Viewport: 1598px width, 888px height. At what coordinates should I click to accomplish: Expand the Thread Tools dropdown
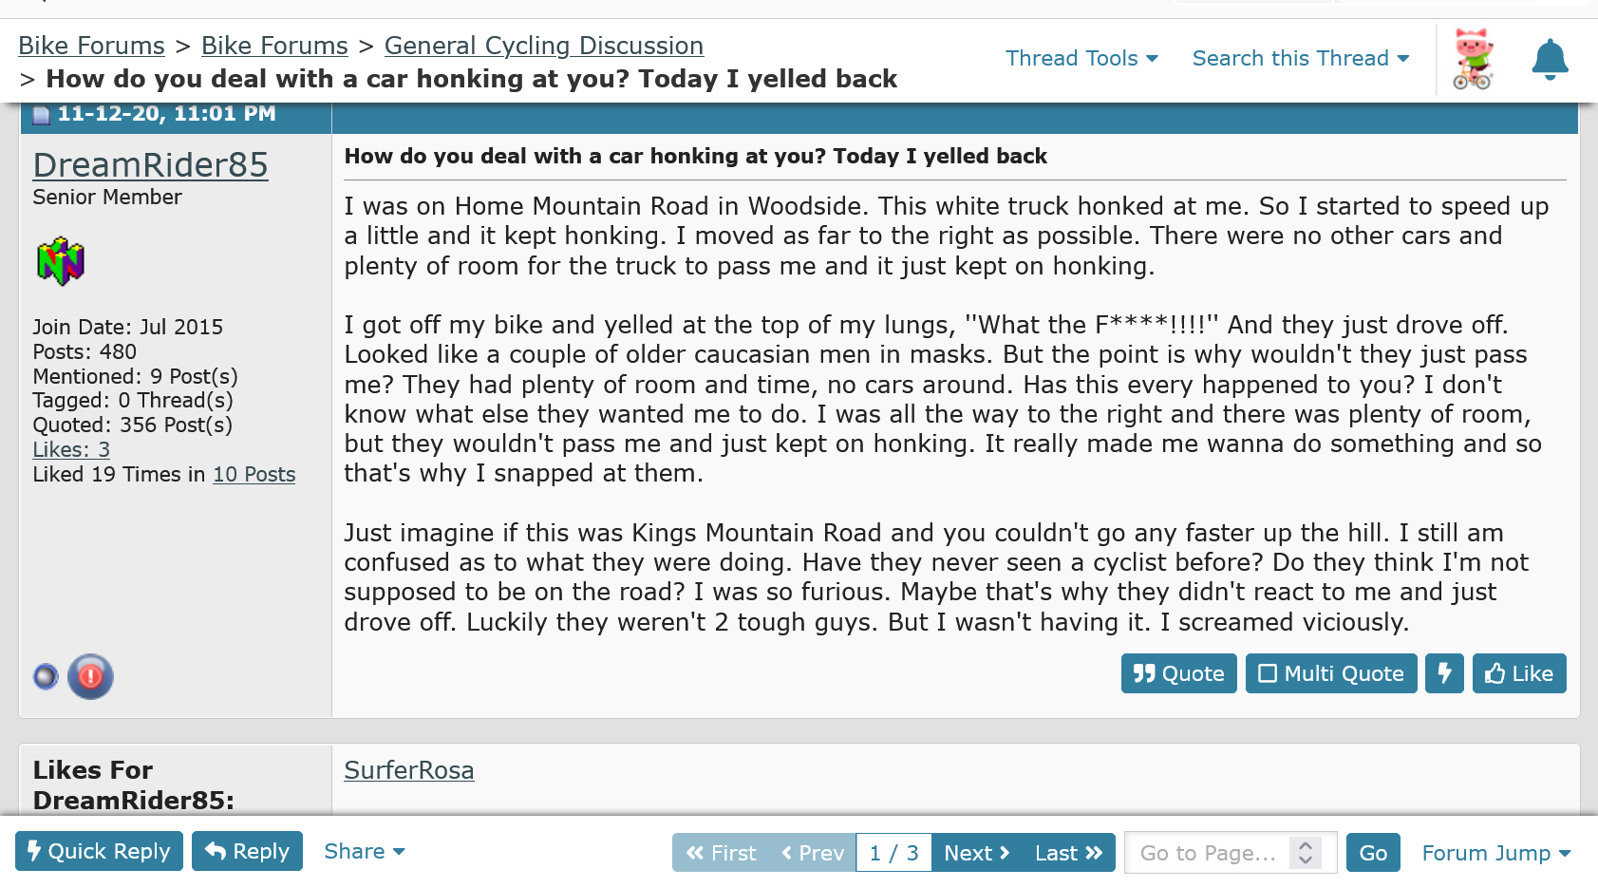pyautogui.click(x=1081, y=58)
